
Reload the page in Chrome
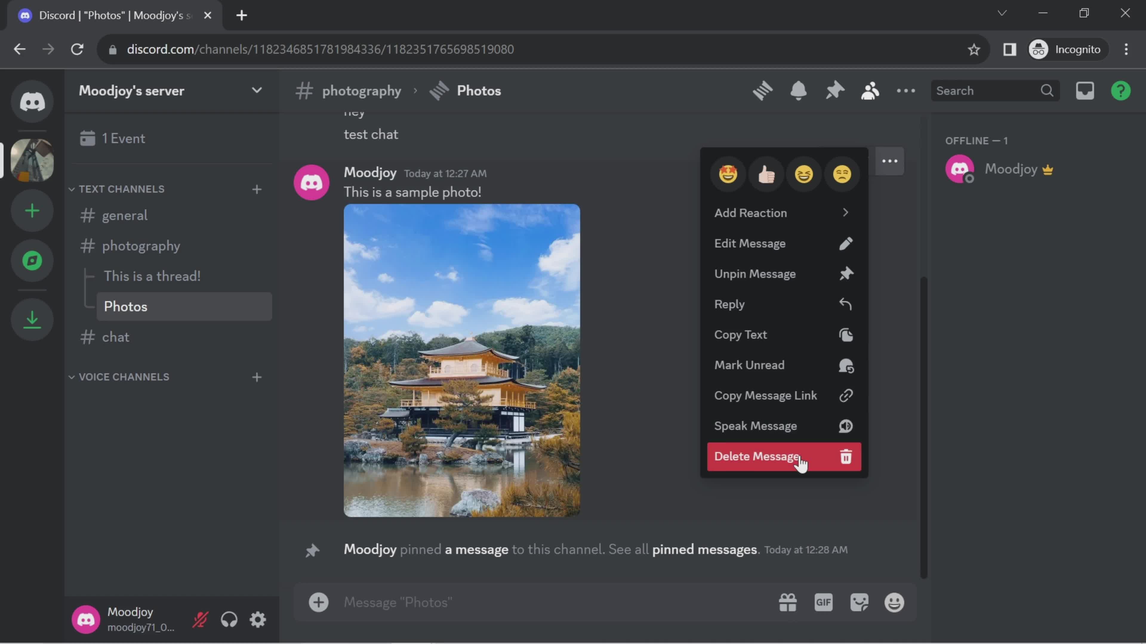[77, 49]
